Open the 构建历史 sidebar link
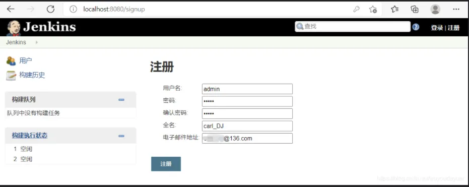Viewport: 469px width, 187px height. pyautogui.click(x=32, y=75)
